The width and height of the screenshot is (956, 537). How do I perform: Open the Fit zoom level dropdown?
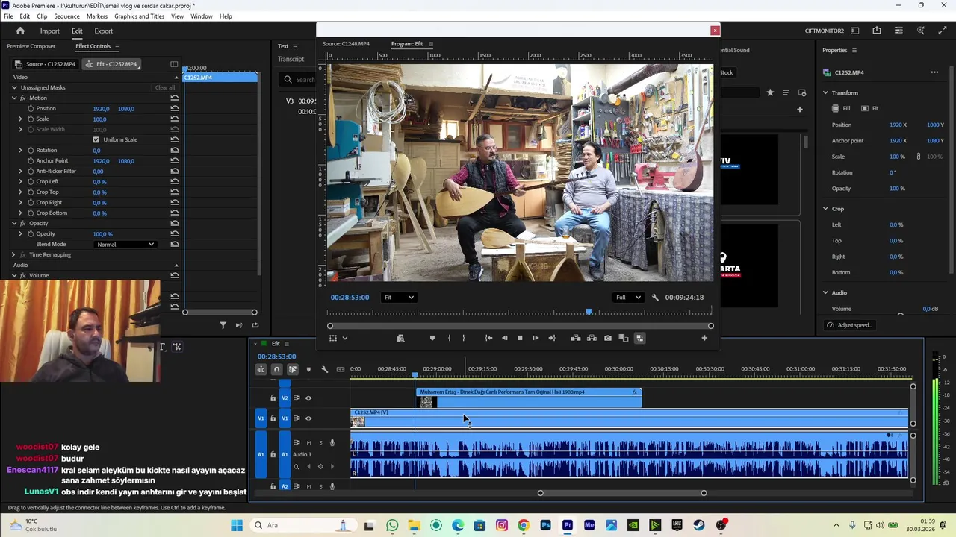pyautogui.click(x=398, y=298)
